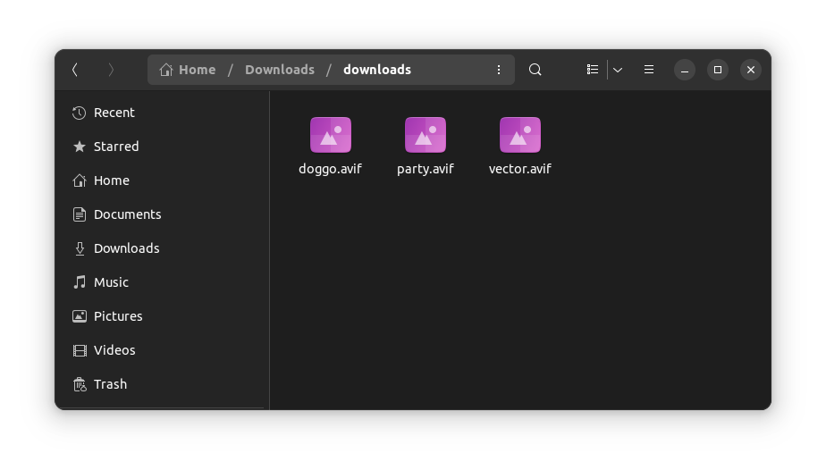
Task: Click the forward navigation arrow
Action: point(111,70)
